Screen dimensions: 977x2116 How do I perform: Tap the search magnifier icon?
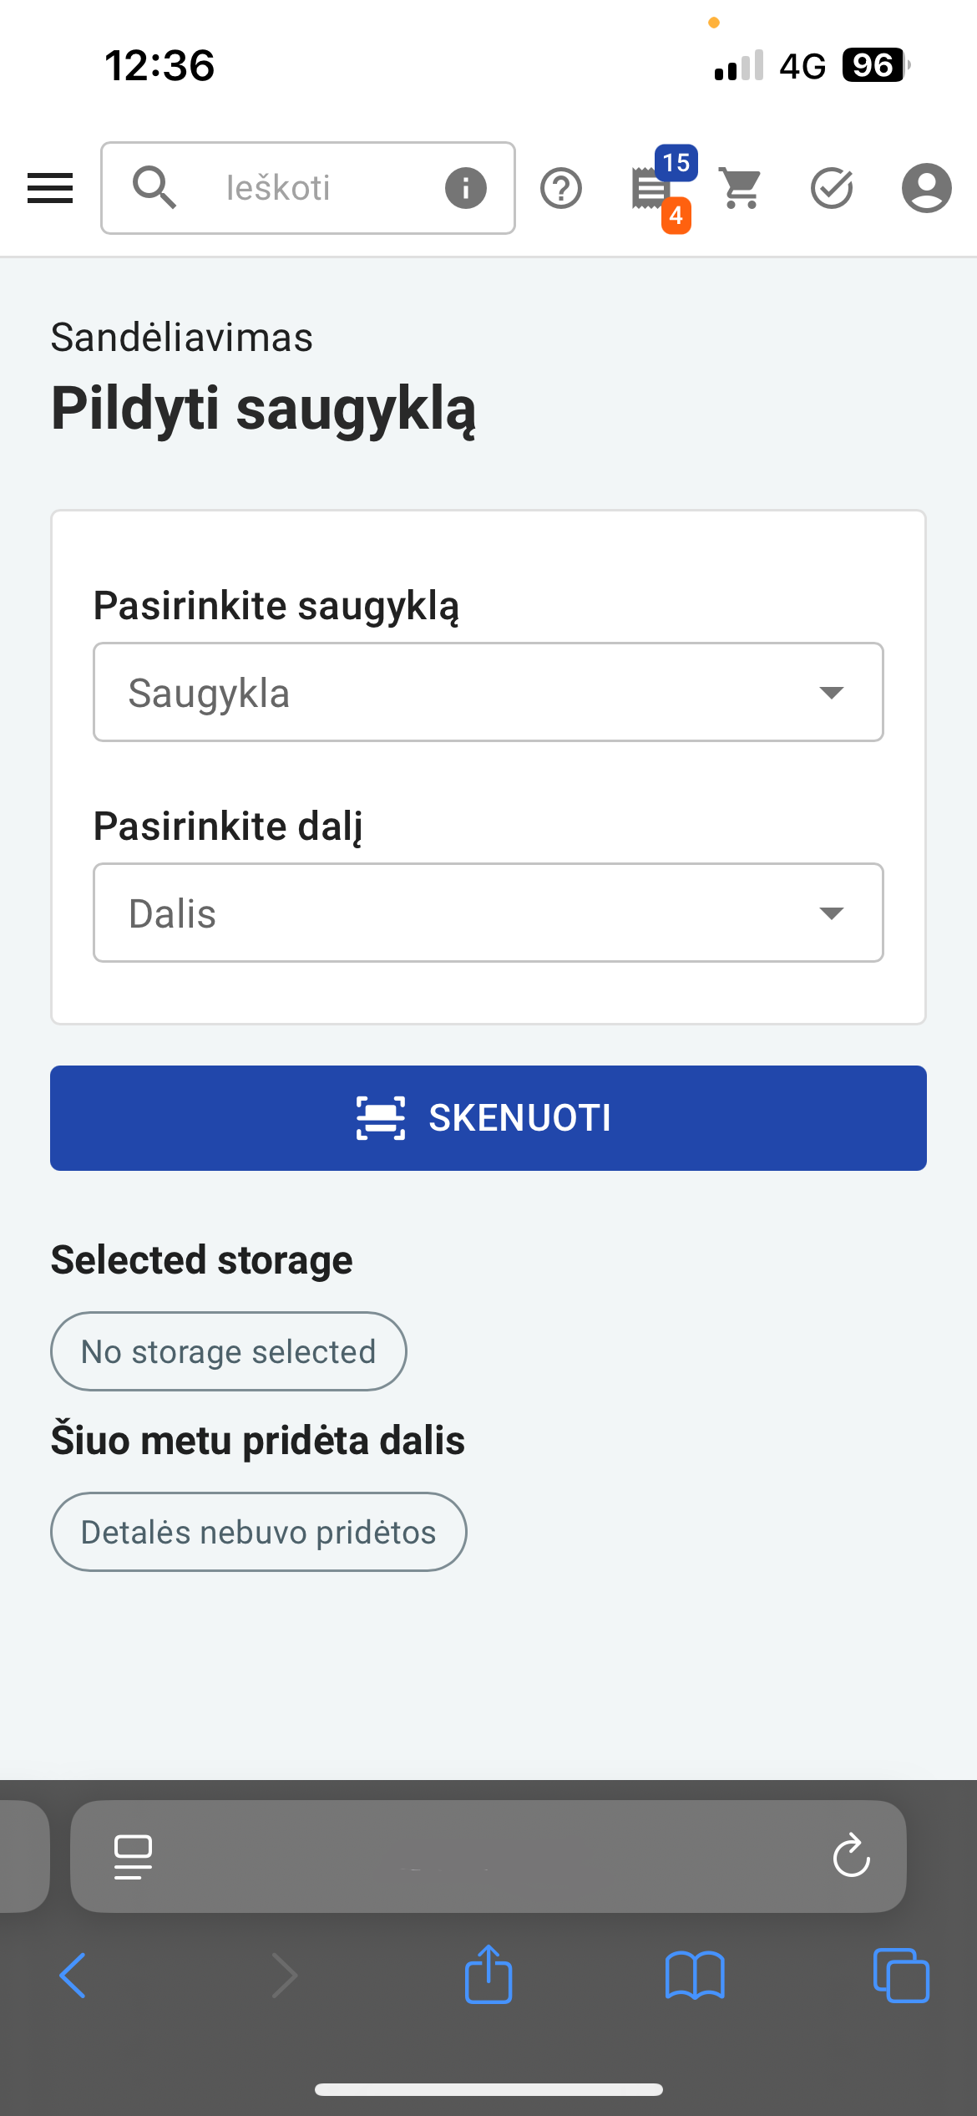click(154, 187)
